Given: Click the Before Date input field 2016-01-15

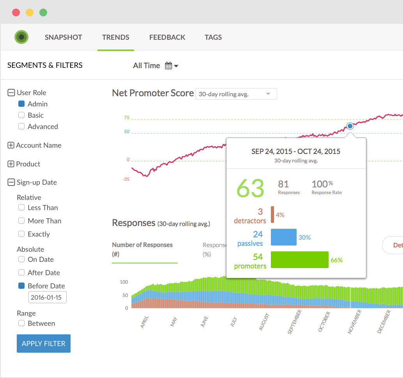Looking at the screenshot, I should click(x=47, y=297).
